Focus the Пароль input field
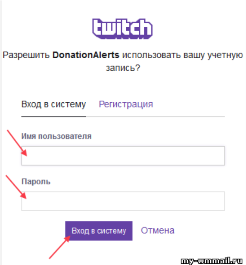Screen dimensions: 246x265 123,201
